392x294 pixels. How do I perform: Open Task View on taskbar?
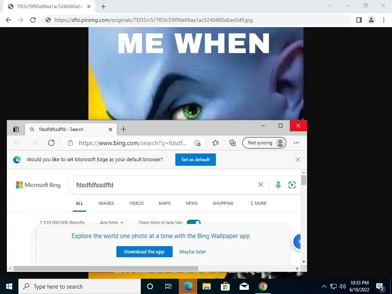pyautogui.click(x=168, y=286)
